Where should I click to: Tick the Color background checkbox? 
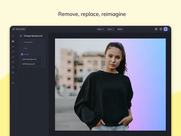click(x=22, y=48)
